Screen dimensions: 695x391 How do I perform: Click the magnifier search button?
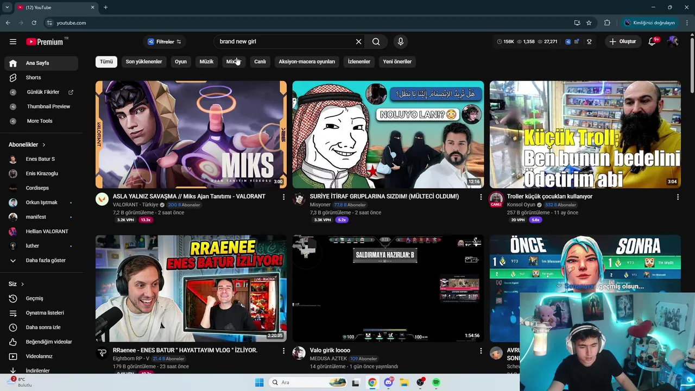click(376, 42)
